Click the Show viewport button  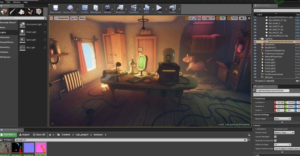pyautogui.click(x=82, y=18)
